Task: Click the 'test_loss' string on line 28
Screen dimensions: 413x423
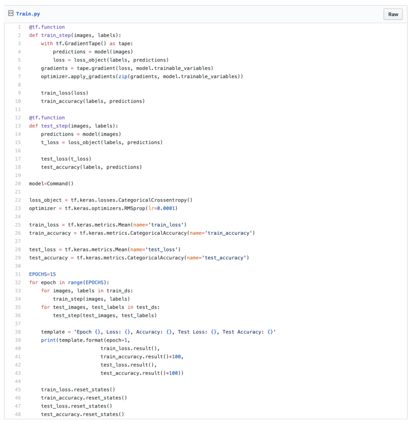Action: click(162, 250)
